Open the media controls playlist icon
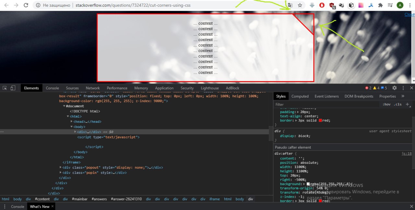This screenshot has width=415, height=210. (390, 5)
